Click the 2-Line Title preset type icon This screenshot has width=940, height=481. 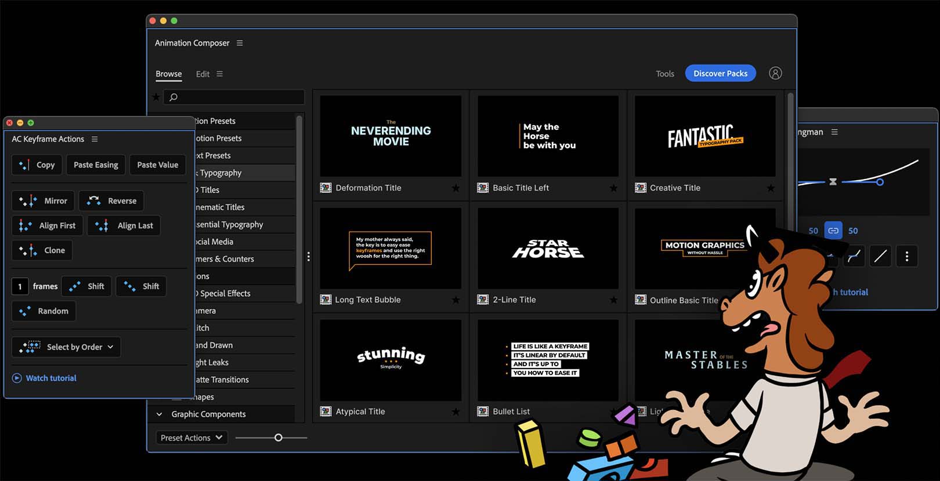click(483, 300)
